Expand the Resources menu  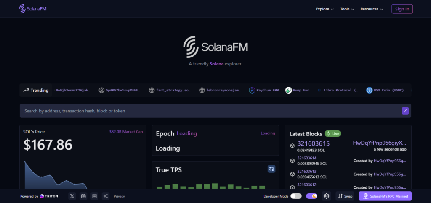click(x=372, y=9)
